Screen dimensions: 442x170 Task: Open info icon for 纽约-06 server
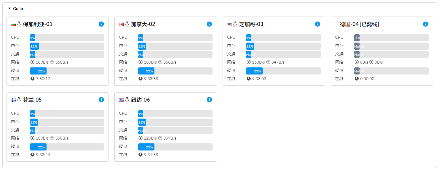click(209, 100)
